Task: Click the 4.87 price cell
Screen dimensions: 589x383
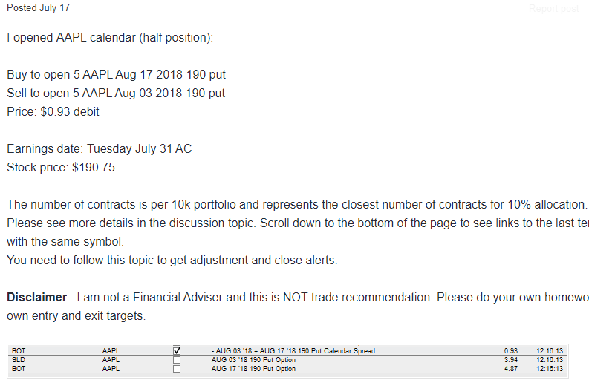Action: pos(511,369)
